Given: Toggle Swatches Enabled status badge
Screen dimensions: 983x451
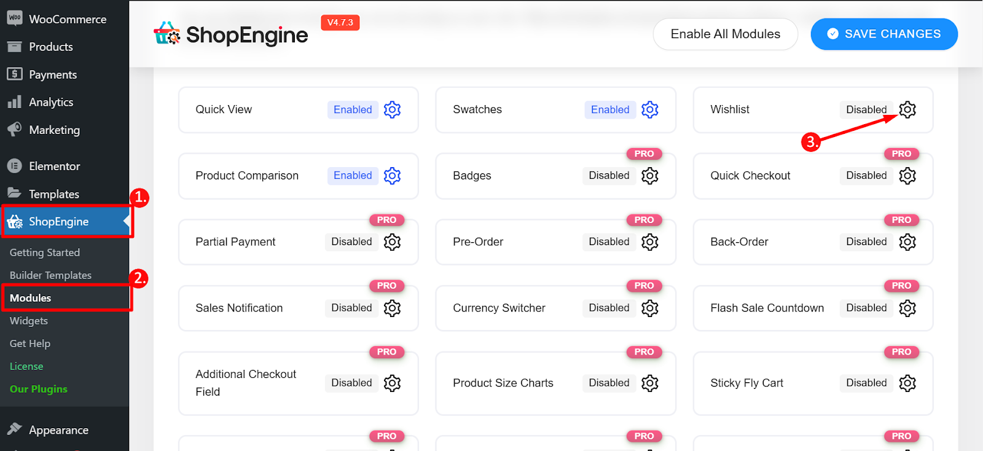Looking at the screenshot, I should [x=610, y=109].
